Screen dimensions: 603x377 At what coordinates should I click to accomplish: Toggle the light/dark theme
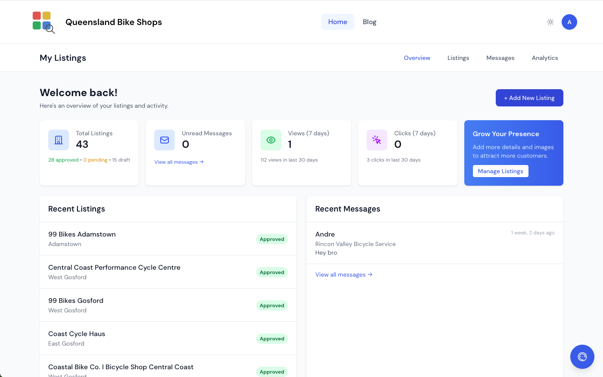point(550,22)
